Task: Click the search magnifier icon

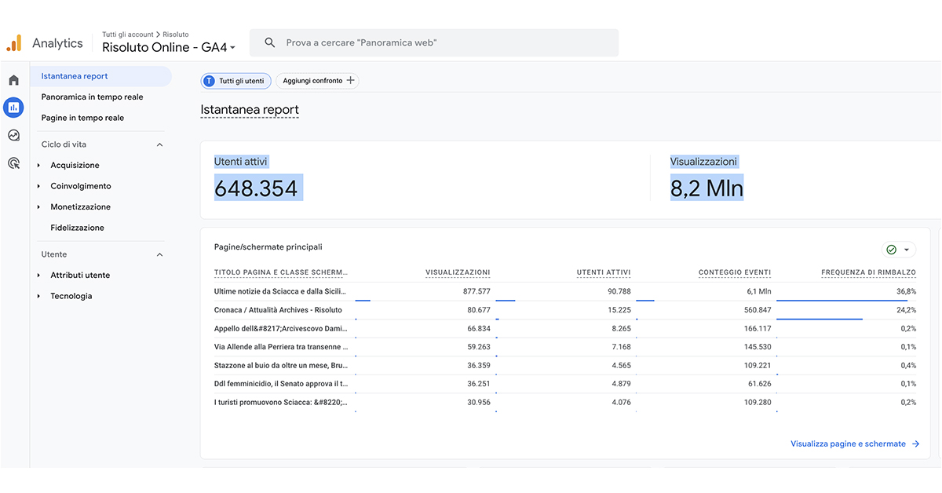Action: (270, 43)
